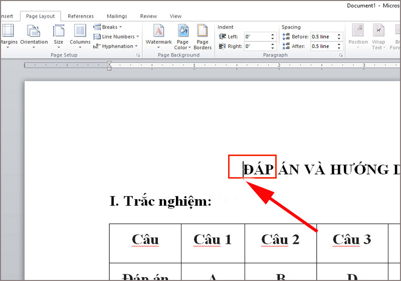Switch to the Page Layout tab
Viewport: 401px width, 281px height.
coord(41,16)
